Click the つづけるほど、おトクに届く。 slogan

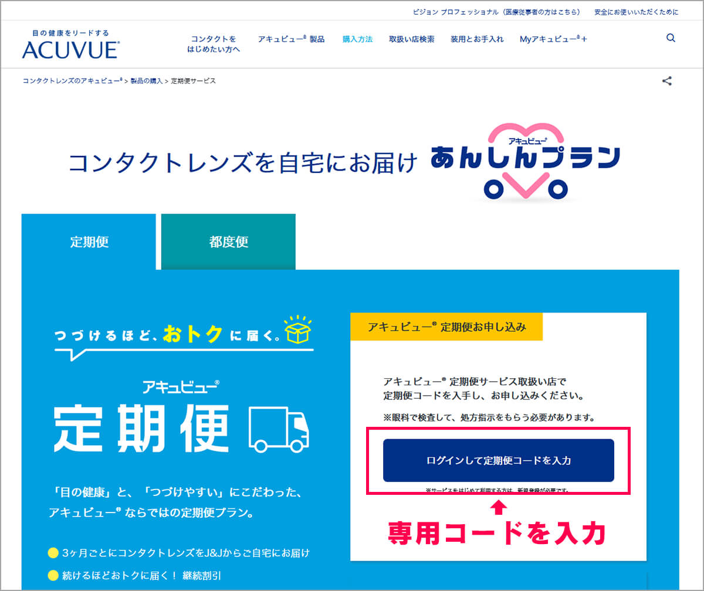pyautogui.click(x=166, y=334)
